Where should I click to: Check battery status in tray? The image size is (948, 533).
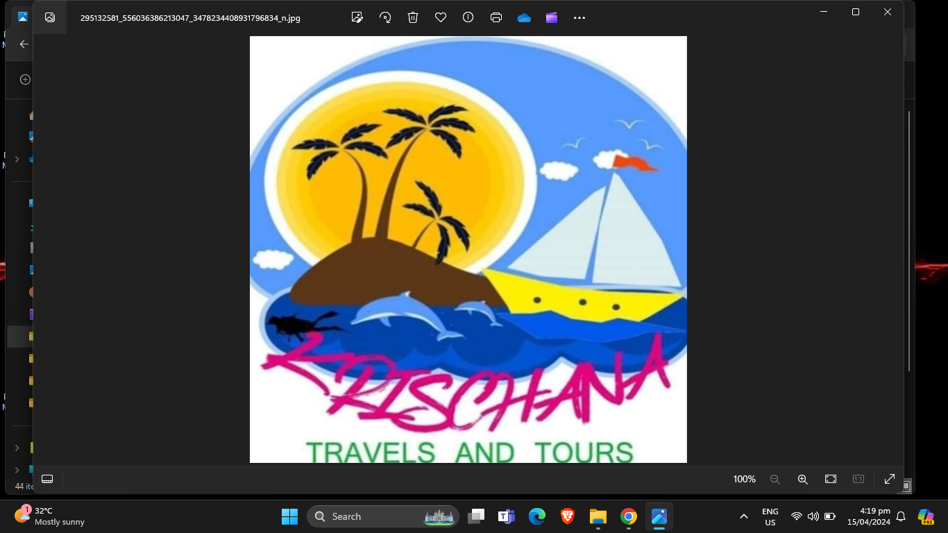[830, 516]
